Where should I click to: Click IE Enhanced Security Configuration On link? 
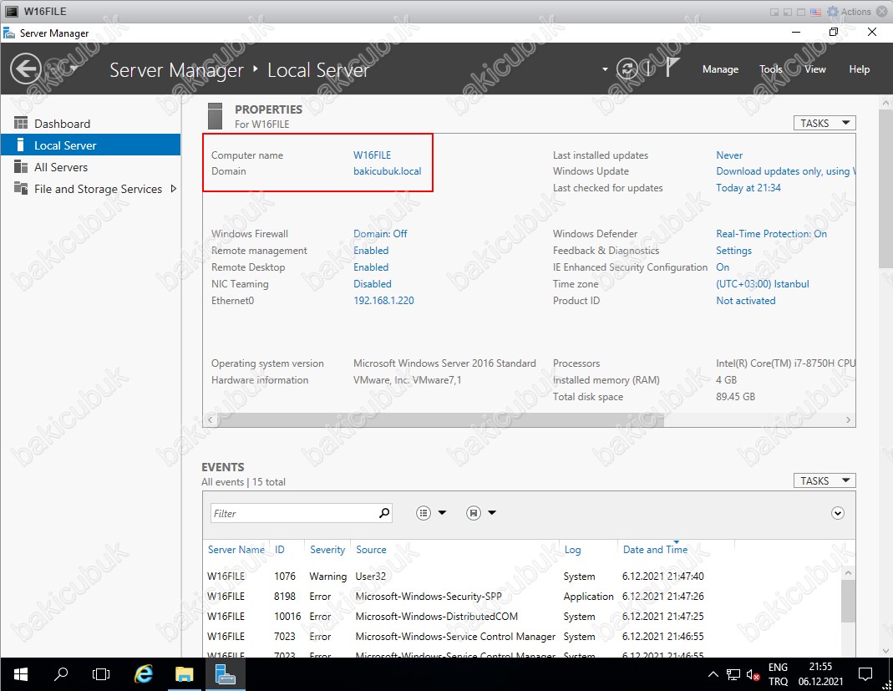[722, 267]
